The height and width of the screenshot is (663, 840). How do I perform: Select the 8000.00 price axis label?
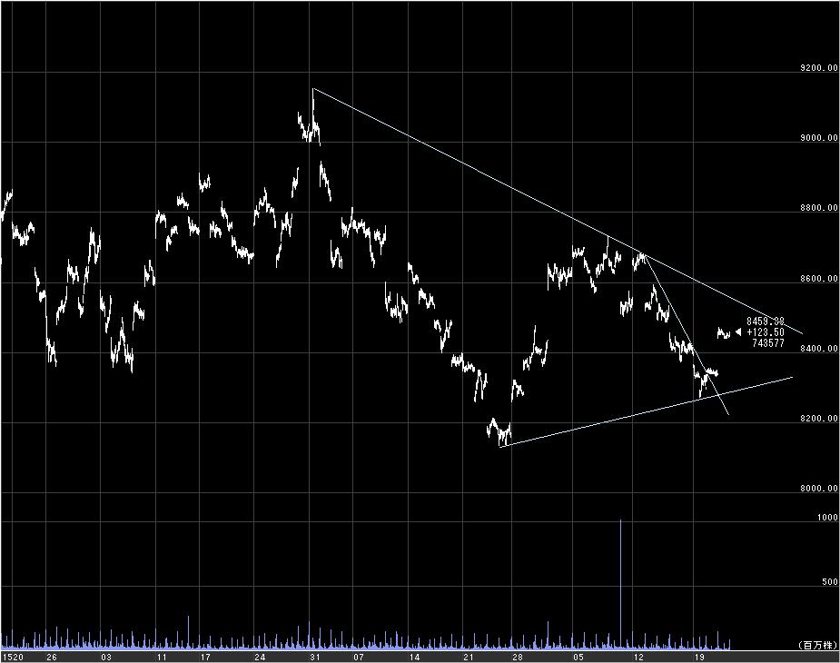(819, 489)
